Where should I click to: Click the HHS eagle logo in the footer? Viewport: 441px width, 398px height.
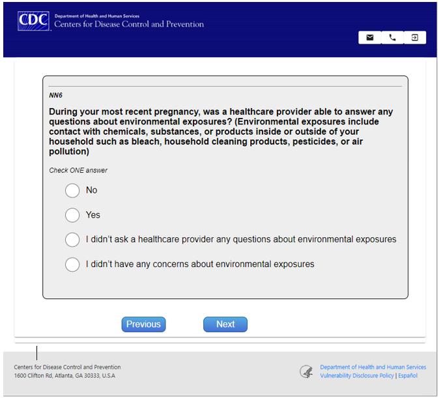(x=306, y=371)
